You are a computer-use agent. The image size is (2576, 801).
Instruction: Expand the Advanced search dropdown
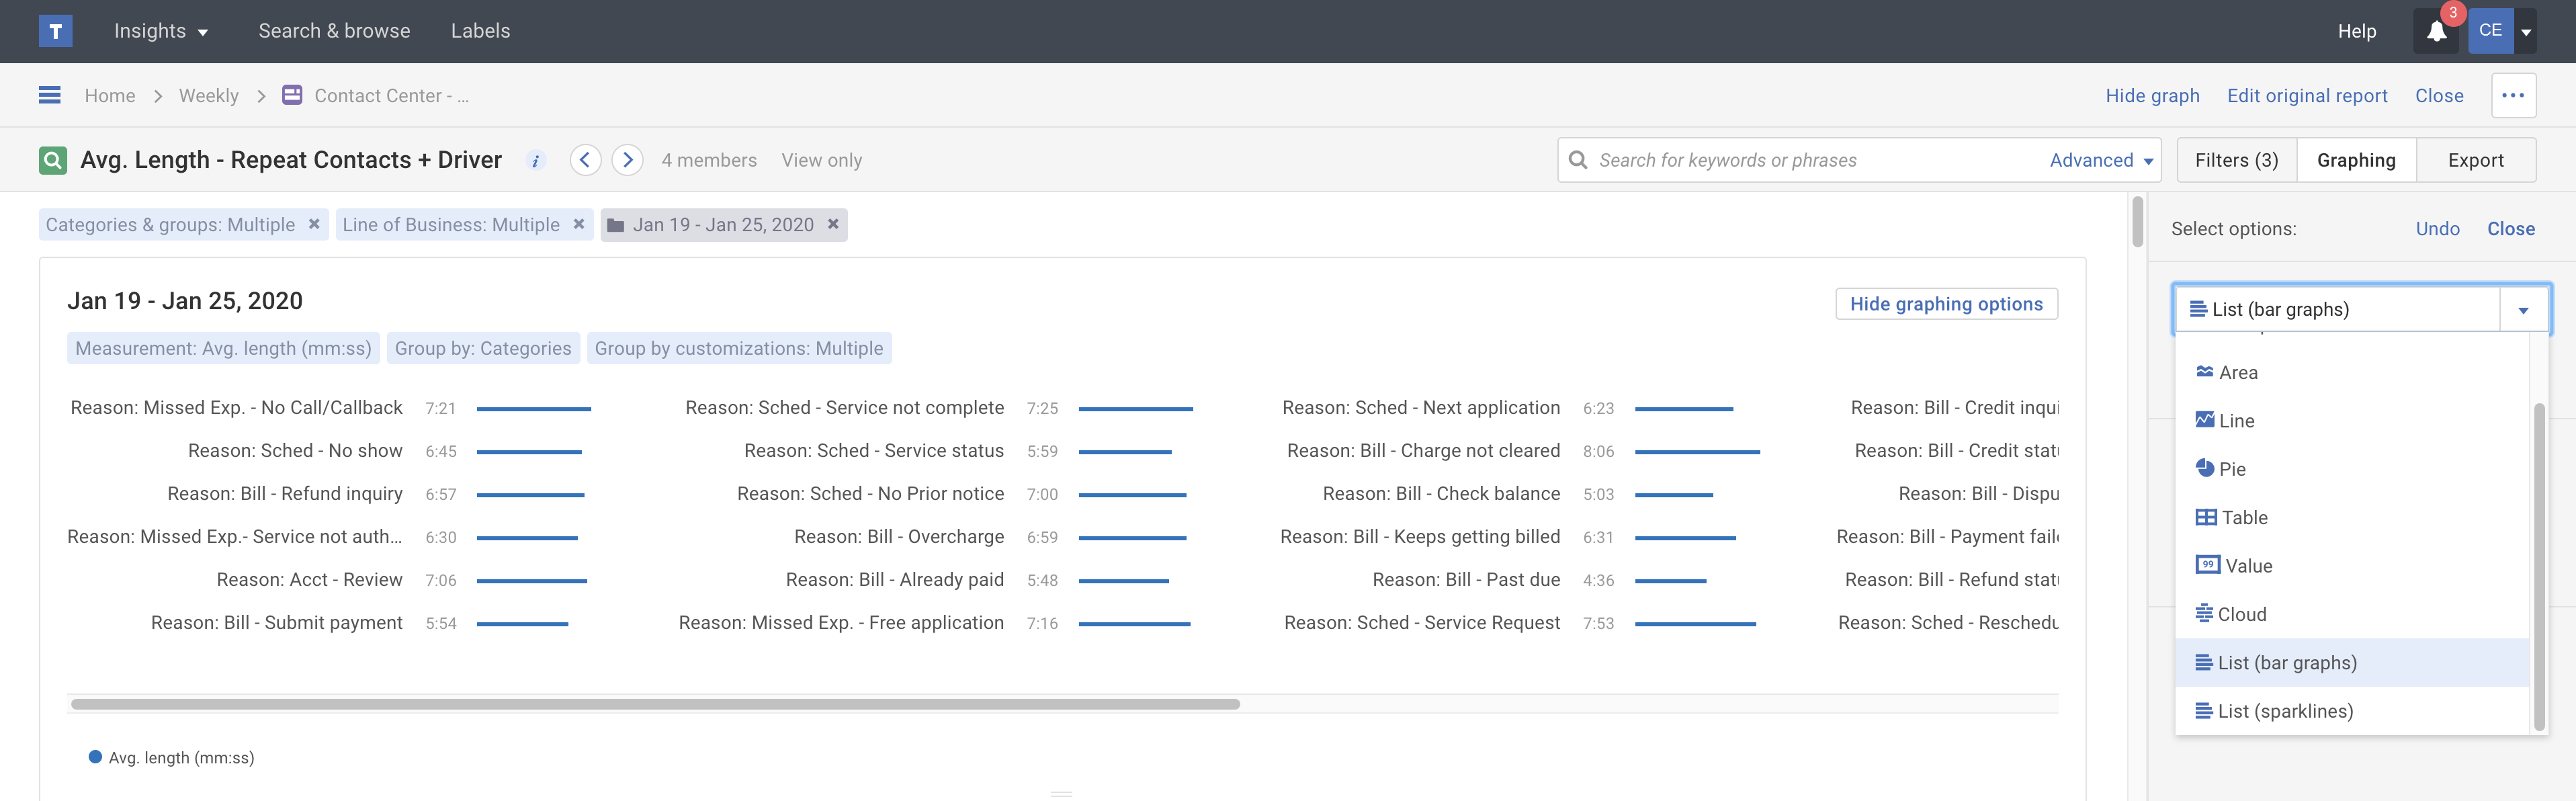click(2101, 160)
